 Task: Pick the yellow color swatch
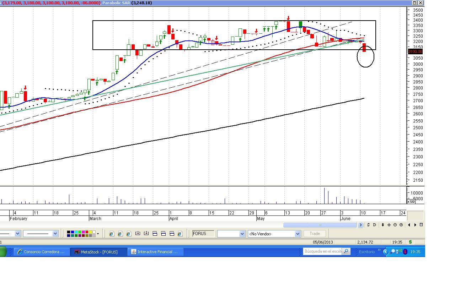(90, 232)
